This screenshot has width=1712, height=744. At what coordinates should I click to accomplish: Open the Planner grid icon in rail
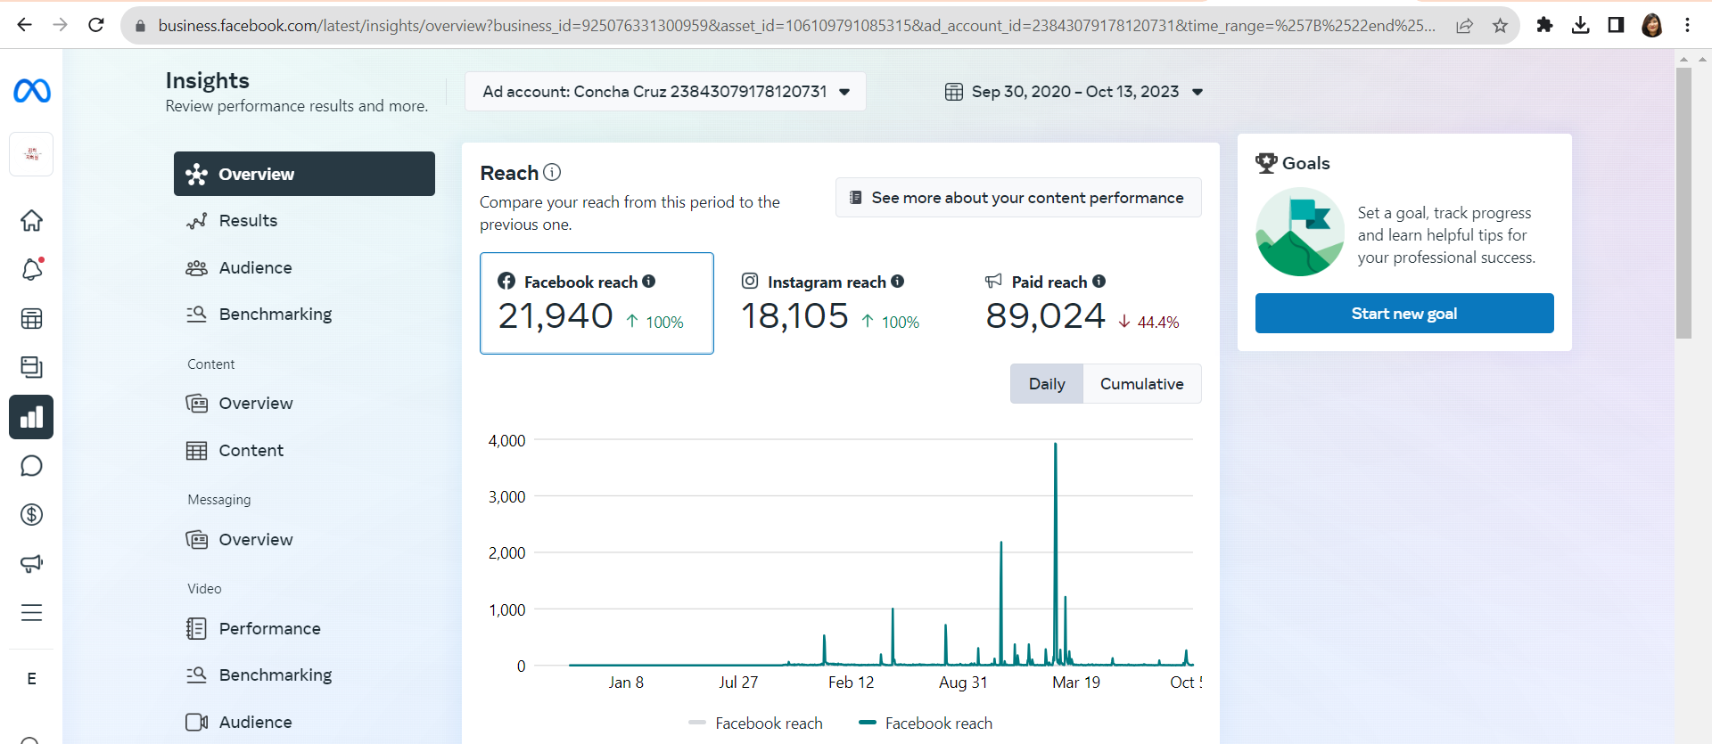coord(31,318)
